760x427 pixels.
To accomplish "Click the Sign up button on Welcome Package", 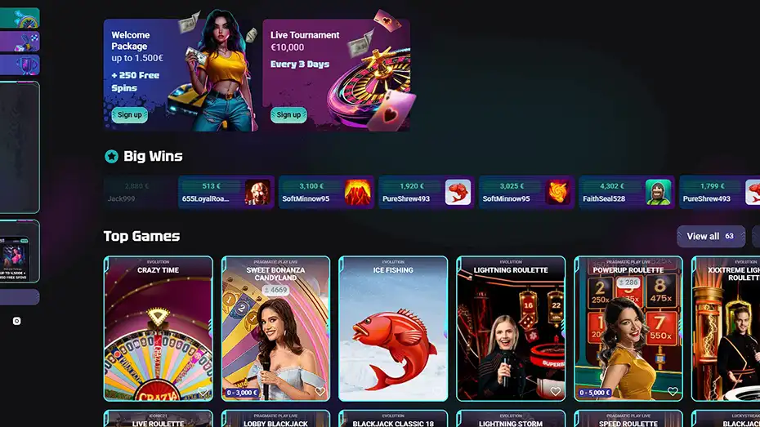I will 130,115.
